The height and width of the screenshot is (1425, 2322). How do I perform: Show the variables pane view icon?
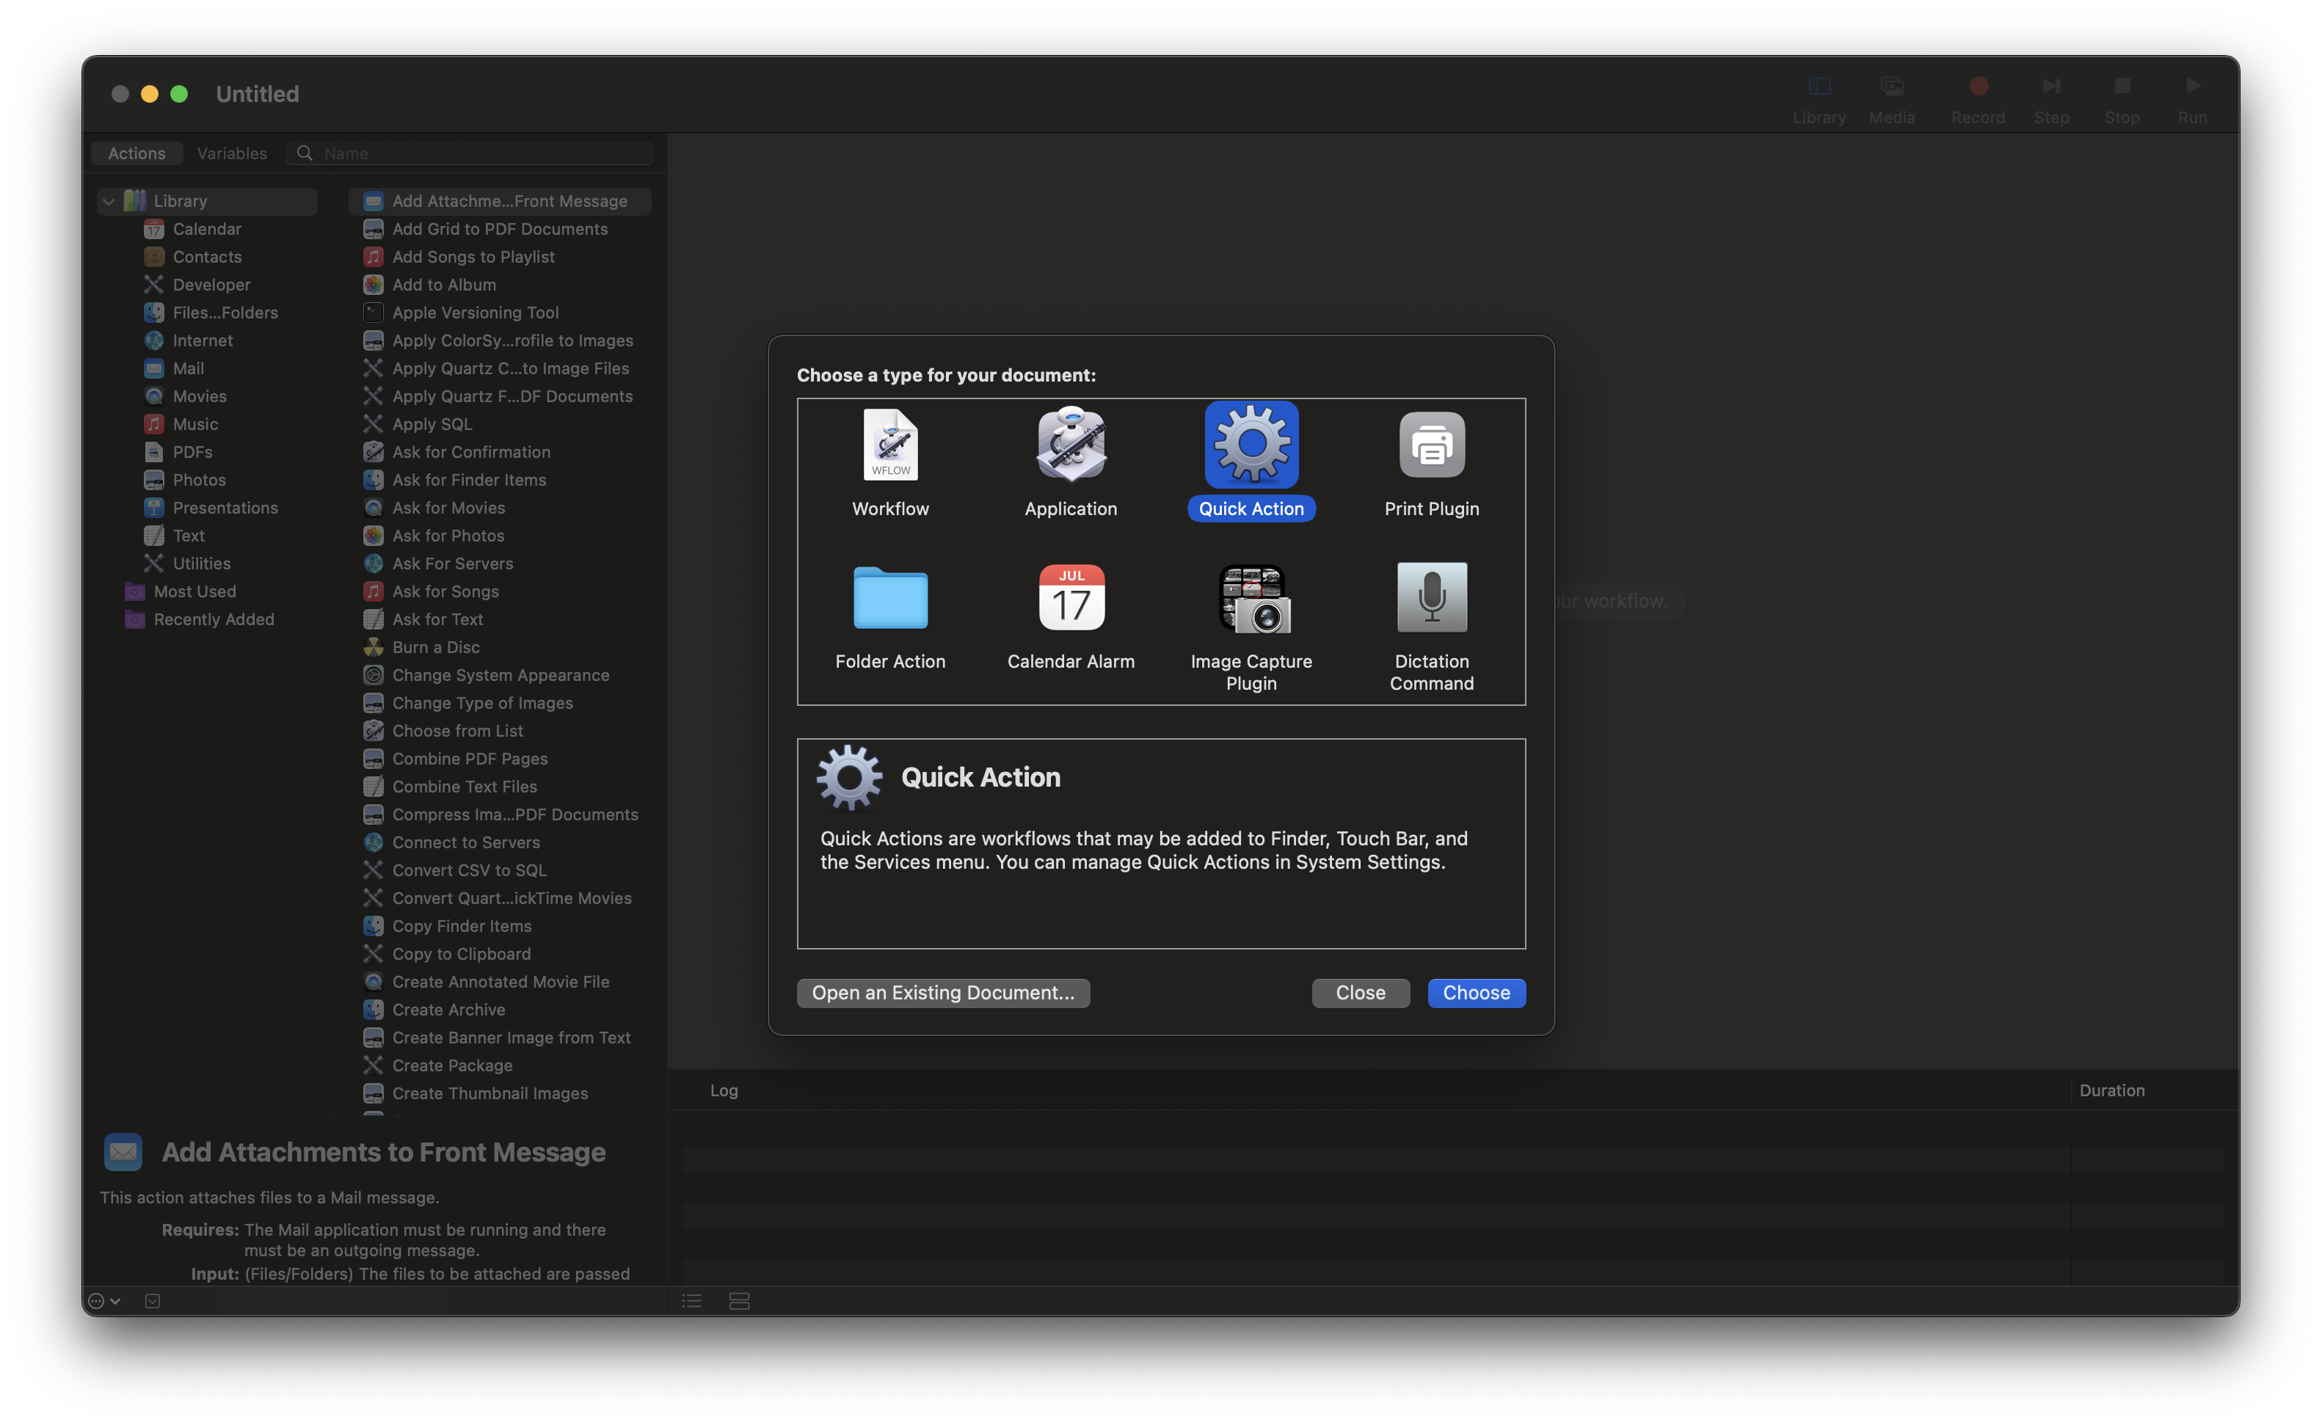click(x=739, y=1300)
